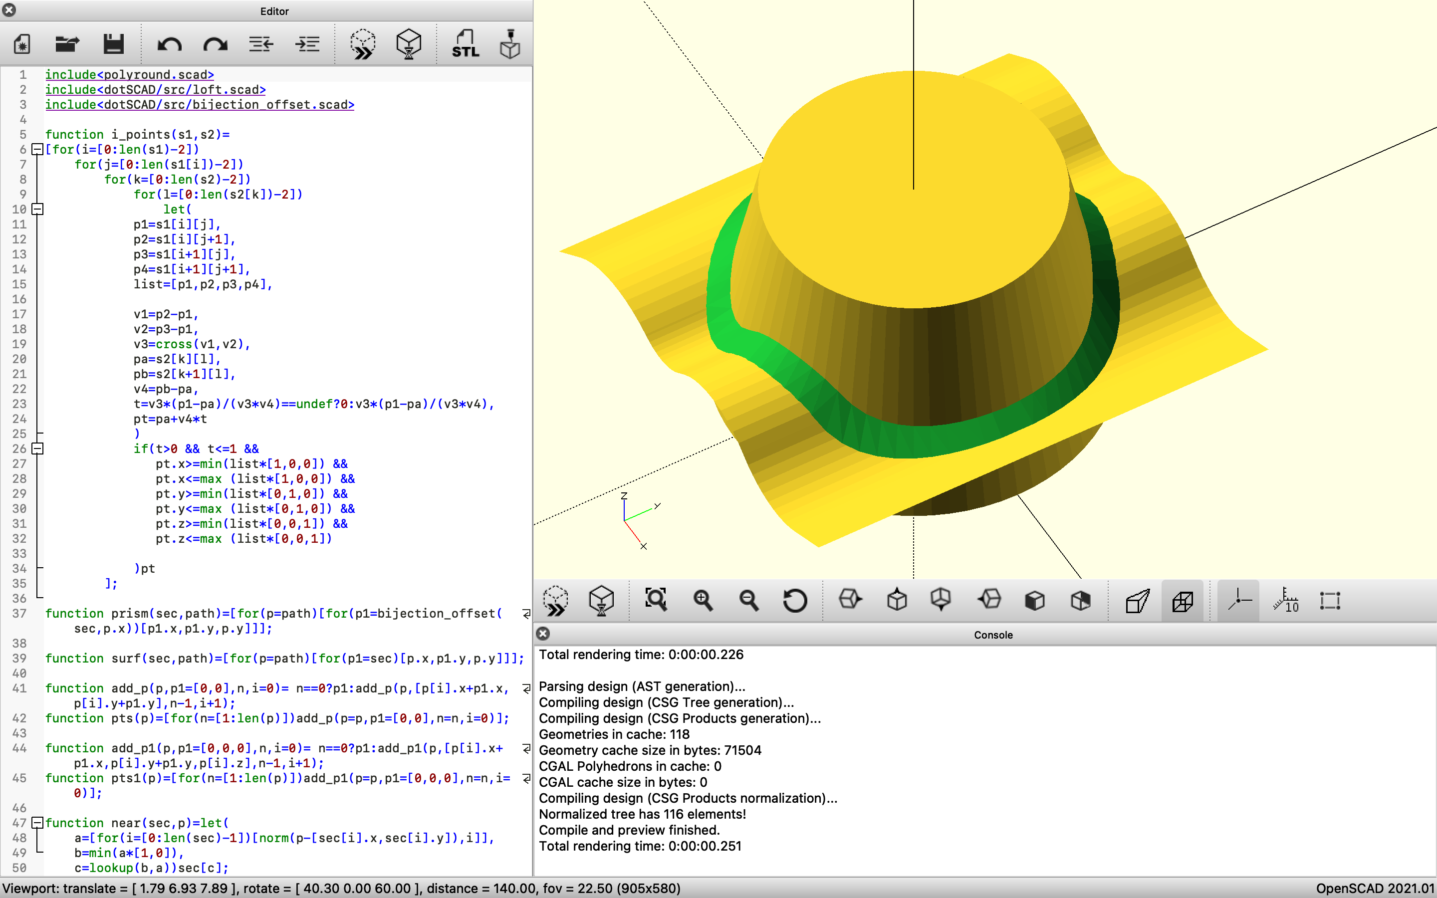Toggle the Show Scale Markers button

pos(1285,600)
